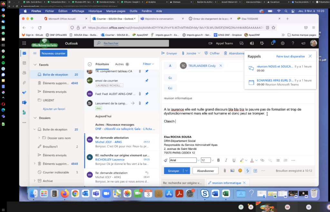This screenshot has width=330, height=212.
Task: Toggle the hamburger navigation pane button
Action: [35, 53]
